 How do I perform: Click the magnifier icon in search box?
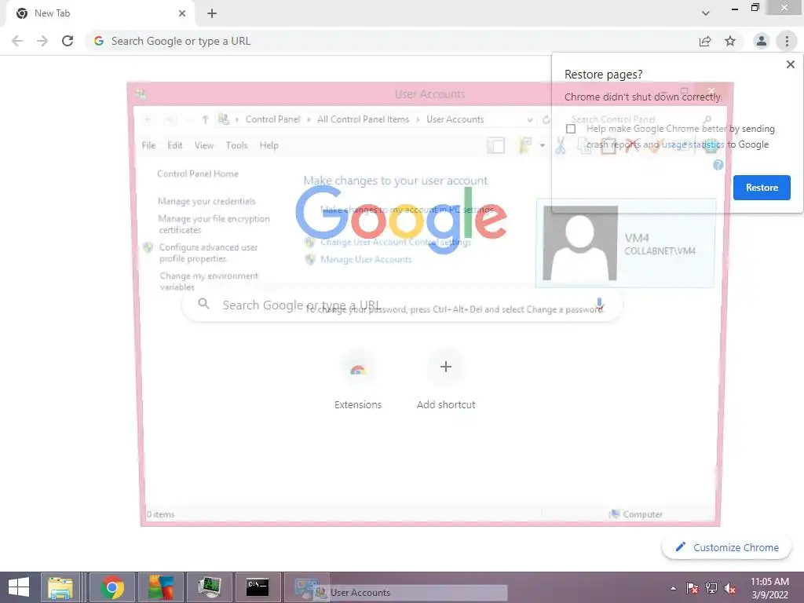(203, 304)
